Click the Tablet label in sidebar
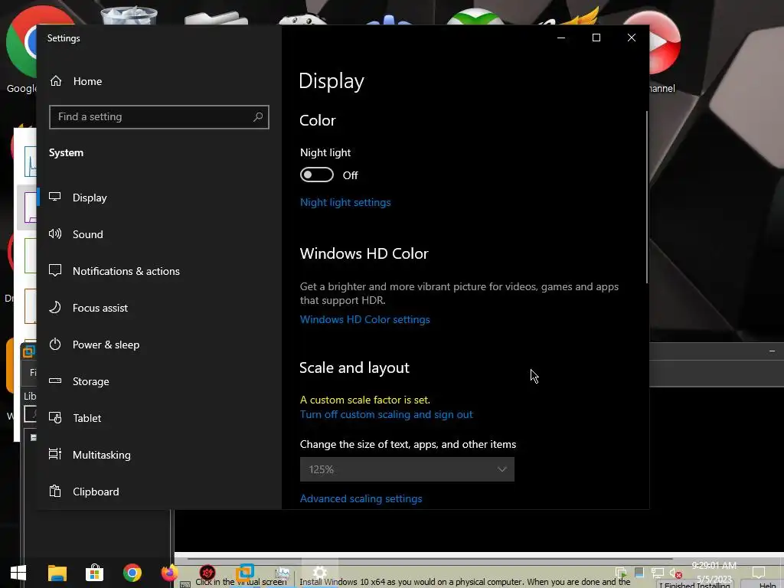Image resolution: width=784 pixels, height=588 pixels. point(87,418)
